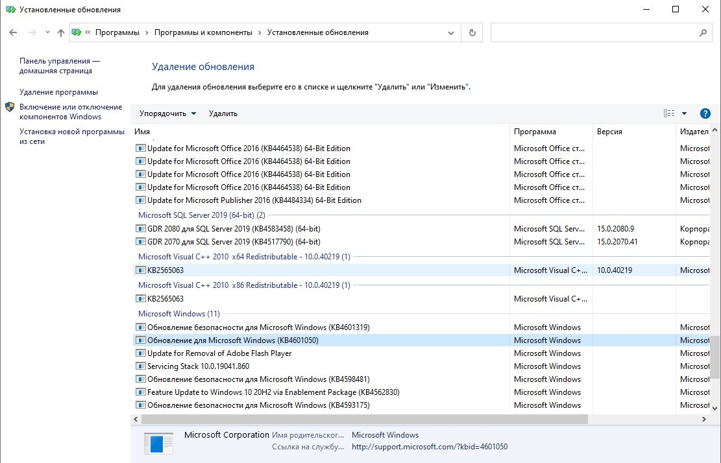Expand the address bar history dropdown
721x463 pixels.
pos(451,32)
